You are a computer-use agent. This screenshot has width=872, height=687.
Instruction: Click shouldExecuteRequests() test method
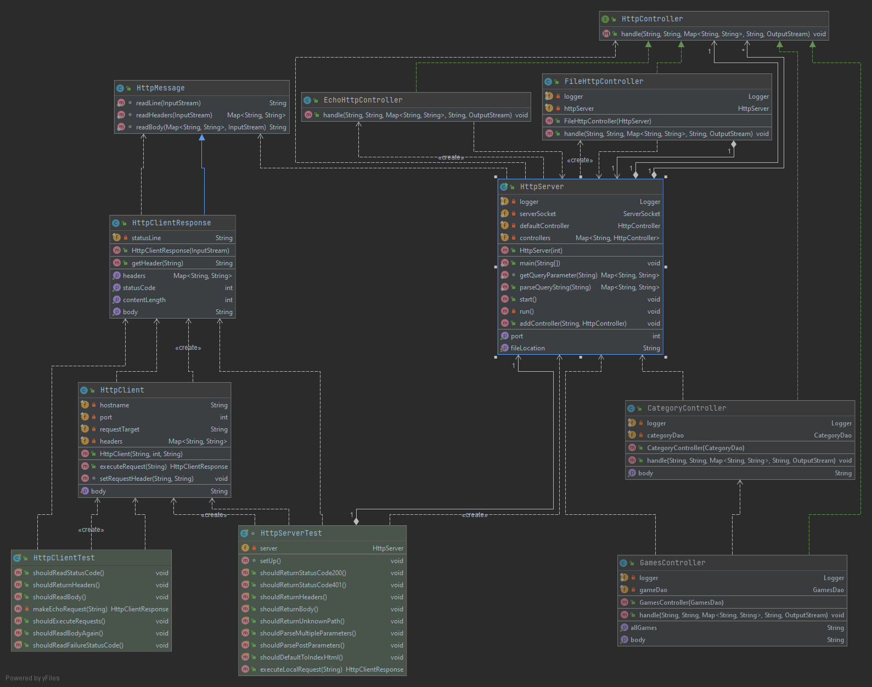point(92,621)
